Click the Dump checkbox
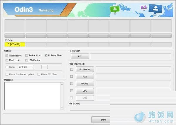176x125 pixels. click(7, 67)
